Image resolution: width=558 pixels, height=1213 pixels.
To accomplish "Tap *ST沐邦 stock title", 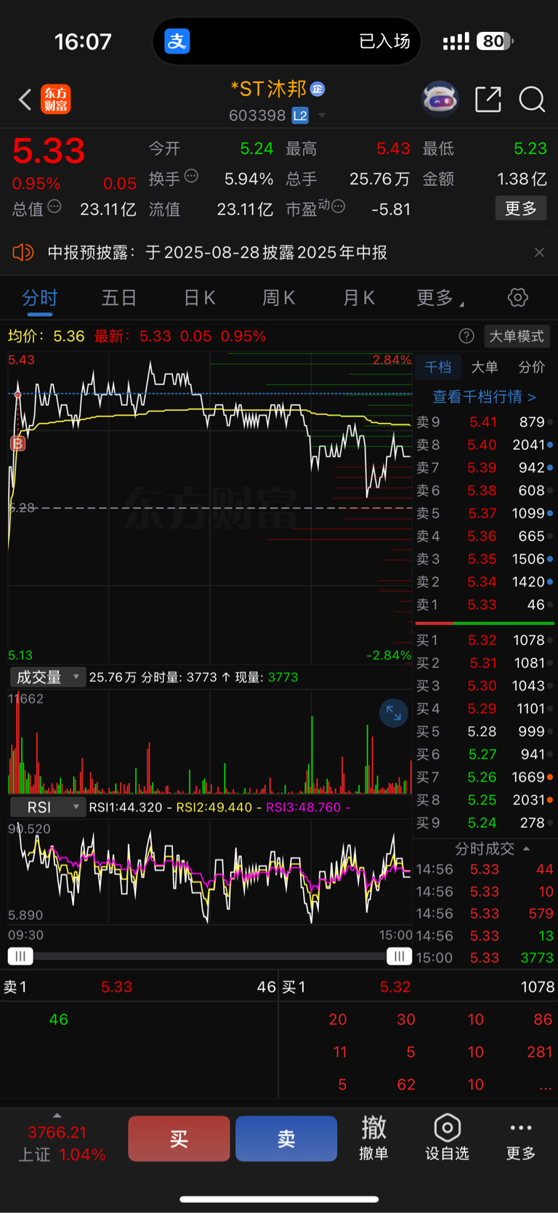I will [268, 89].
